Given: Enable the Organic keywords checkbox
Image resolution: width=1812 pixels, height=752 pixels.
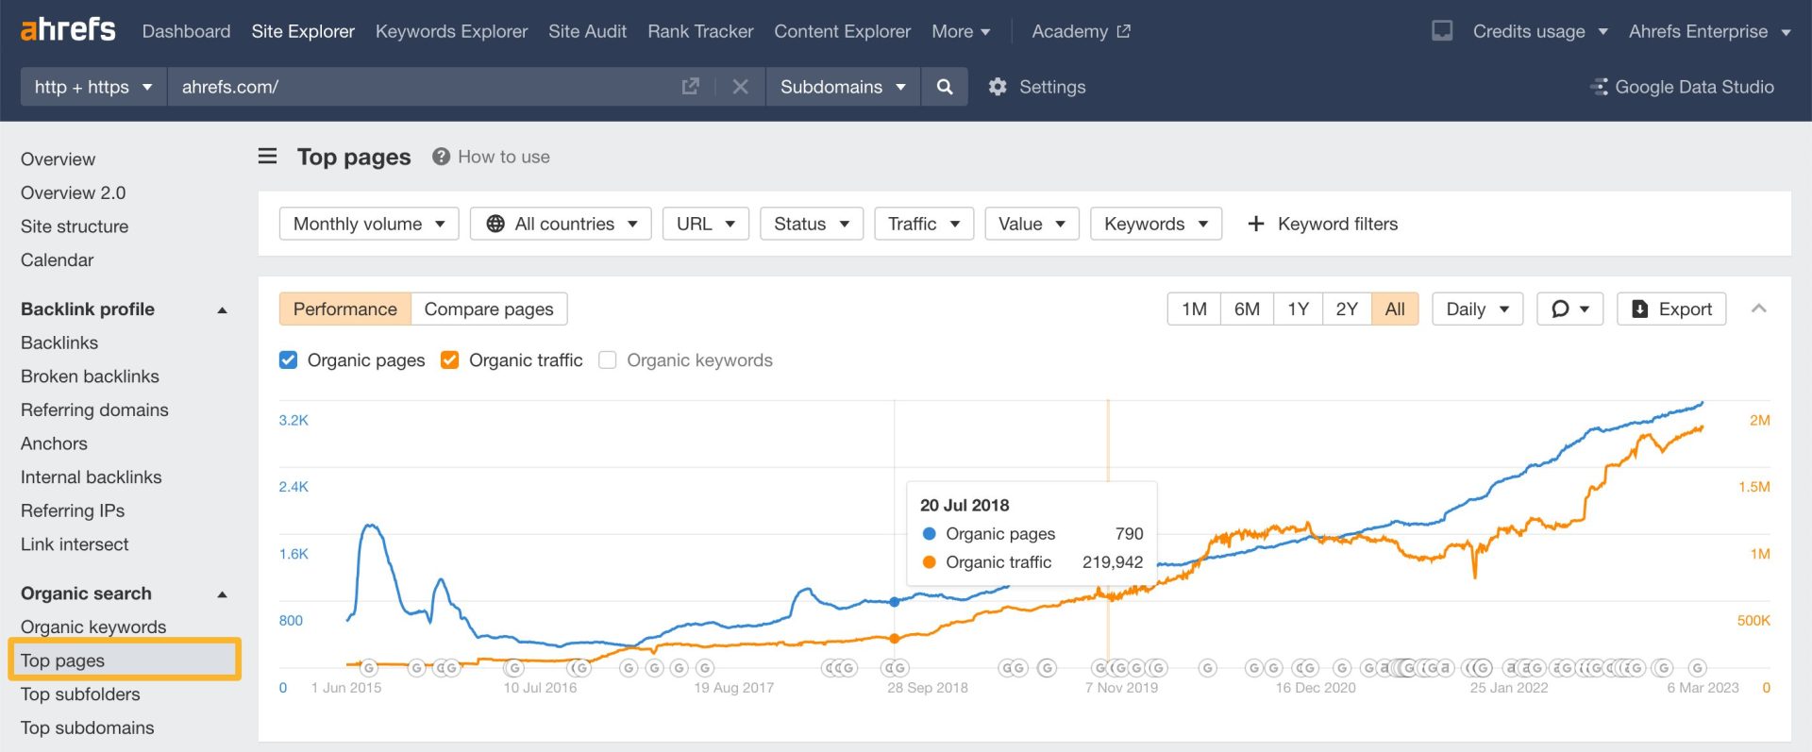Looking at the screenshot, I should 608,360.
